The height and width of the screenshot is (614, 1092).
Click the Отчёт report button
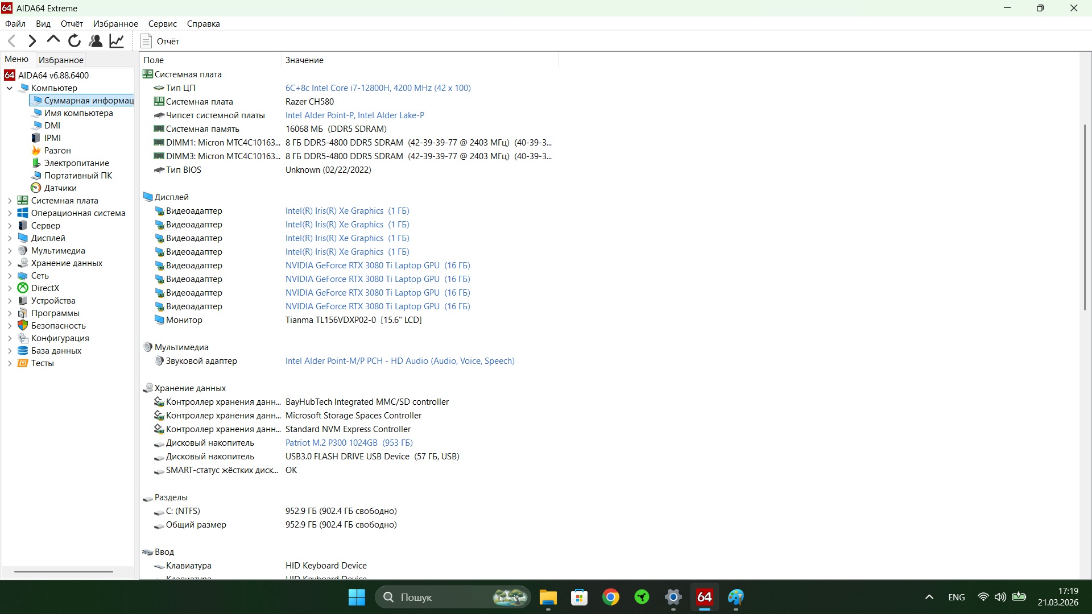click(160, 41)
